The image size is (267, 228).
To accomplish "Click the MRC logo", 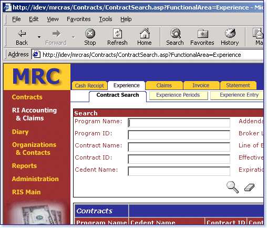I will click(x=37, y=76).
